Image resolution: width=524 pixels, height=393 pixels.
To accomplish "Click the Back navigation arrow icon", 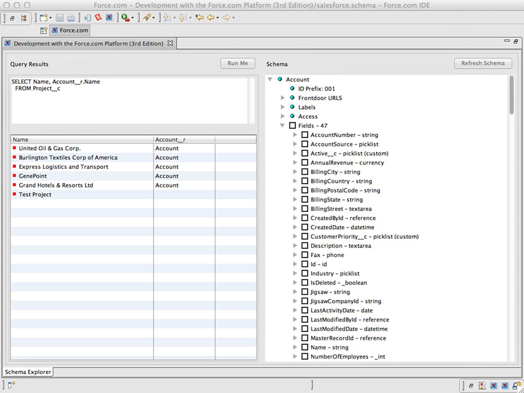I will pyautogui.click(x=211, y=17).
